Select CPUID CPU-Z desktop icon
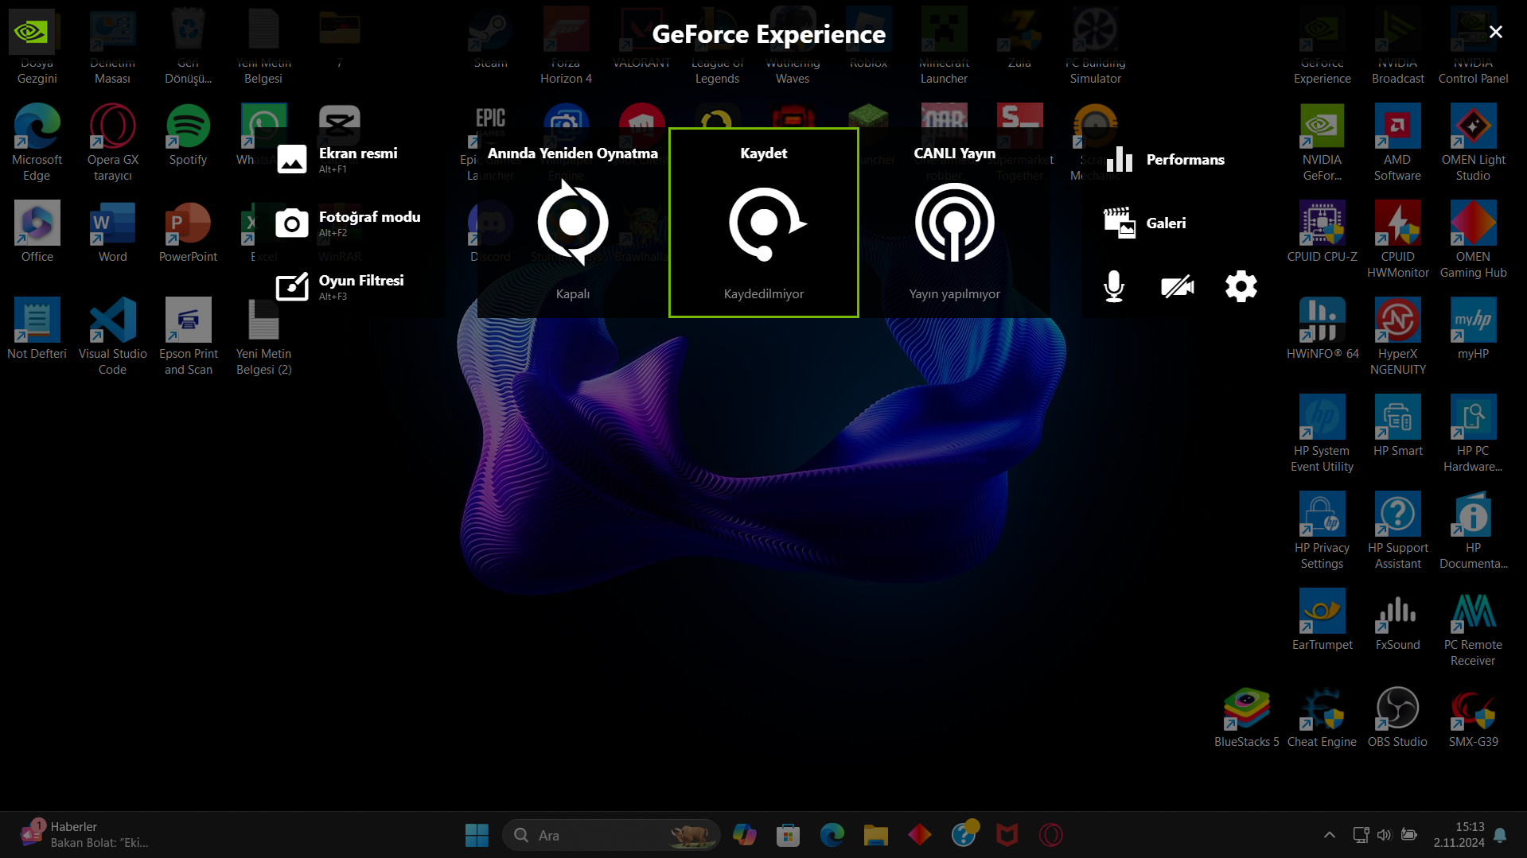Viewport: 1527px width, 858px height. click(x=1322, y=231)
